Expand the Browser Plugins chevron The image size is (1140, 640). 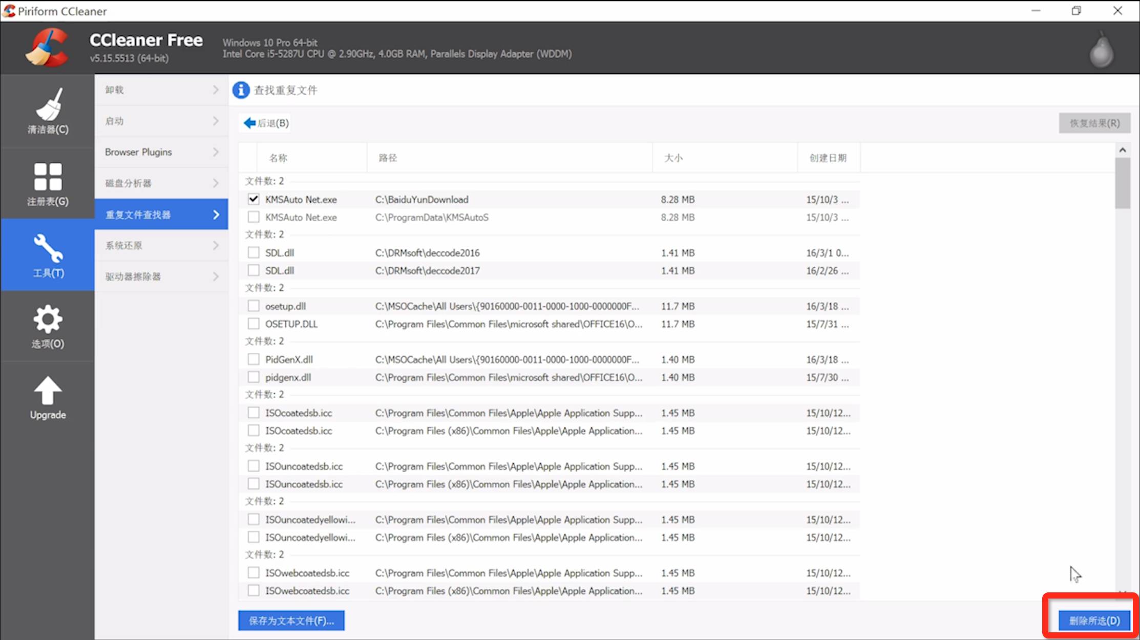(x=216, y=152)
